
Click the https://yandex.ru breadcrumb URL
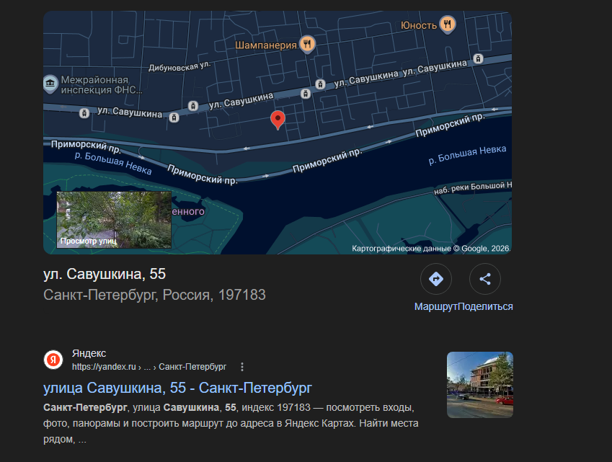tap(149, 367)
